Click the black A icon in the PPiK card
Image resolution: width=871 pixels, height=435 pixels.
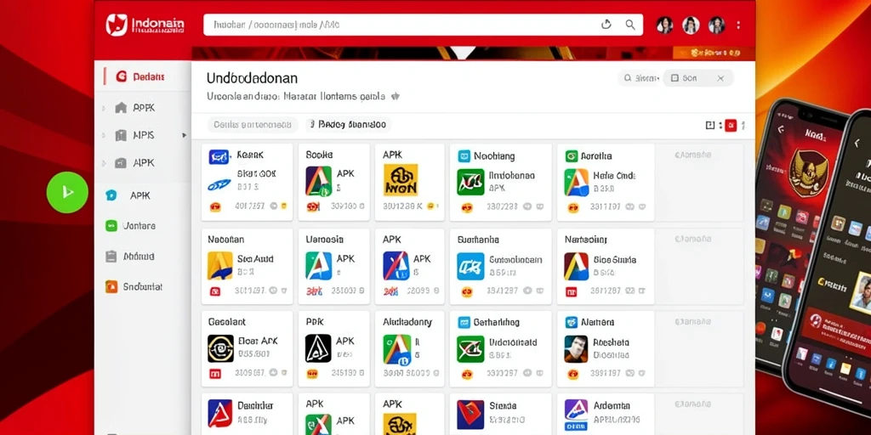pos(318,348)
